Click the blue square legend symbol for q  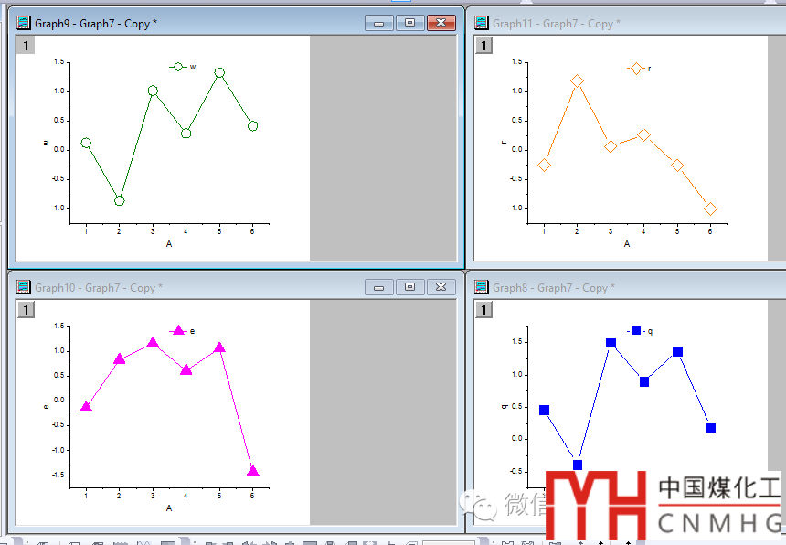pyautogui.click(x=636, y=330)
